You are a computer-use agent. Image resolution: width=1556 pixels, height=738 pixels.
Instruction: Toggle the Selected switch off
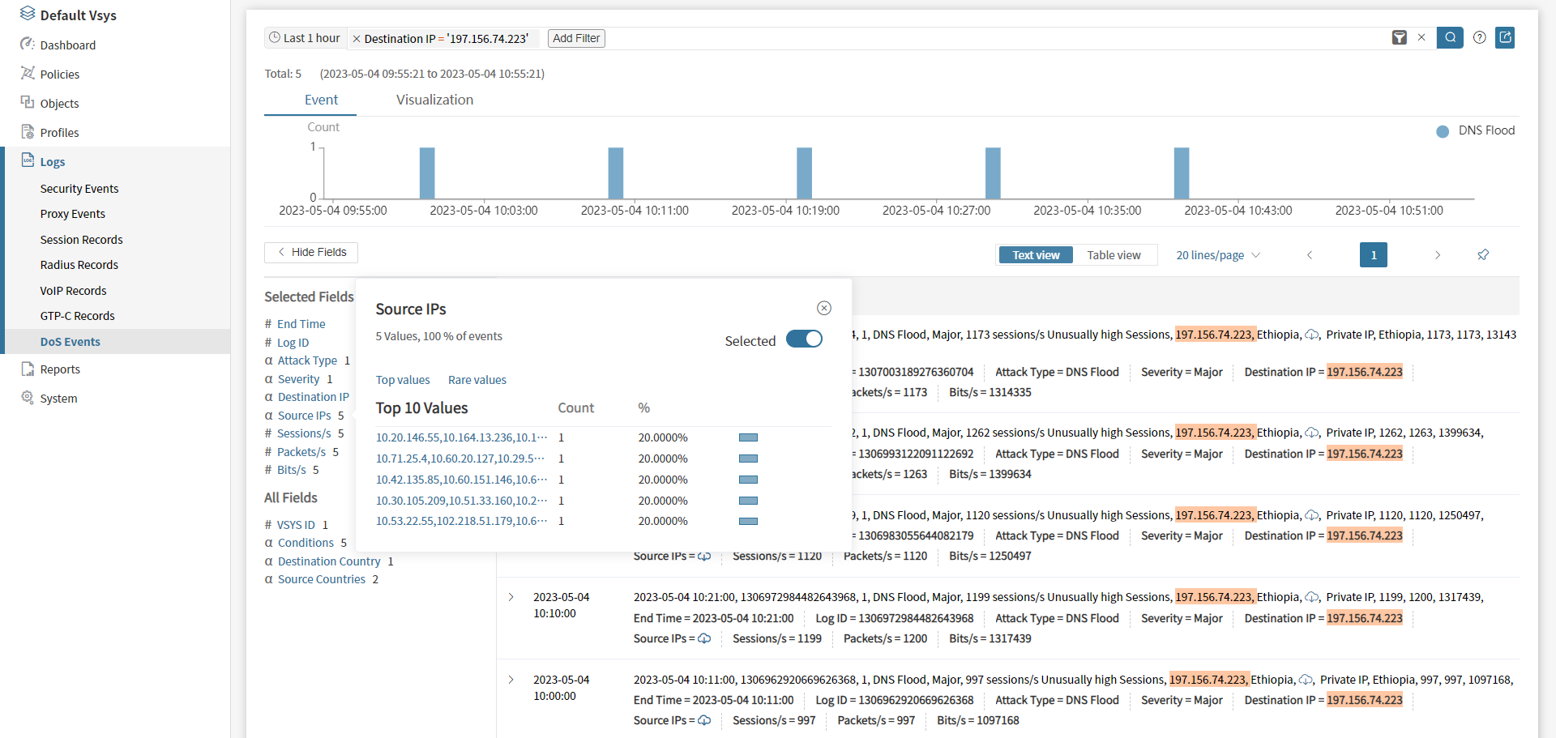click(x=804, y=339)
